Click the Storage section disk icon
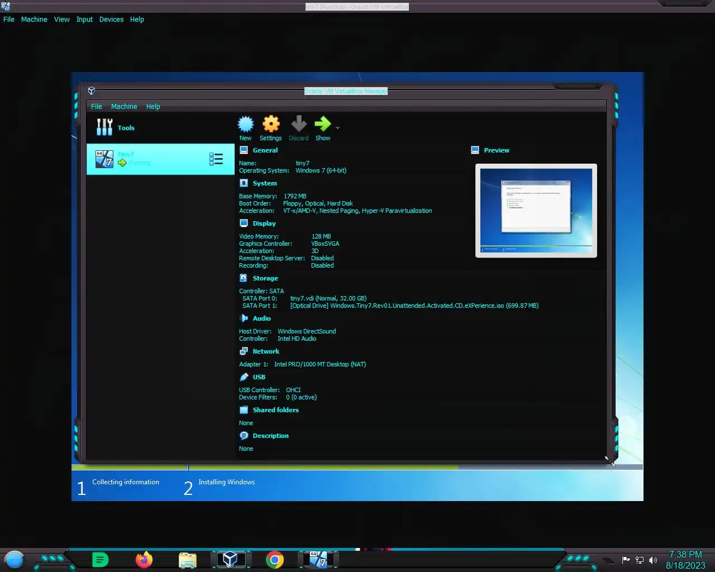The image size is (715, 572). [244, 278]
